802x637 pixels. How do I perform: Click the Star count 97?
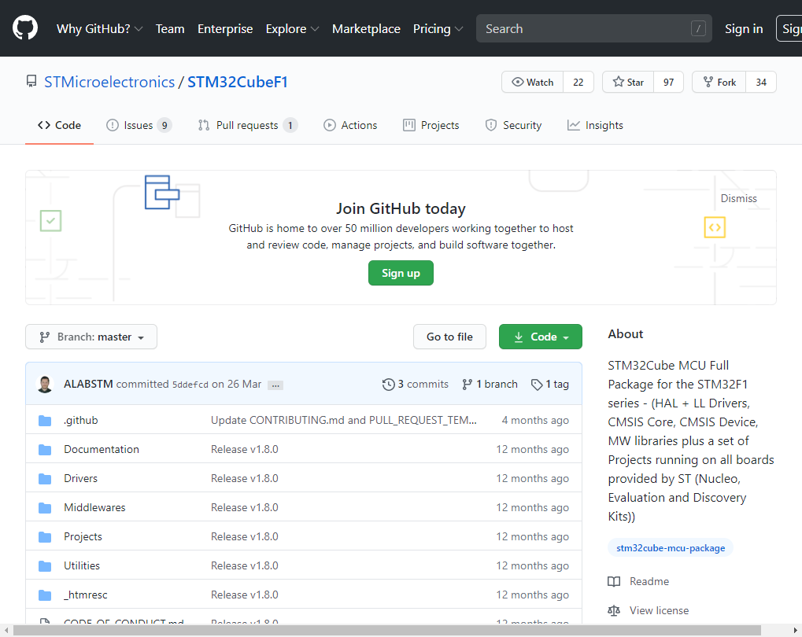668,82
